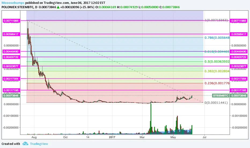Viewport: 250px width, 148px height.
Task: Select the POLONIEX:STEEMBTC, D symbol title
Action: tap(20, 7)
